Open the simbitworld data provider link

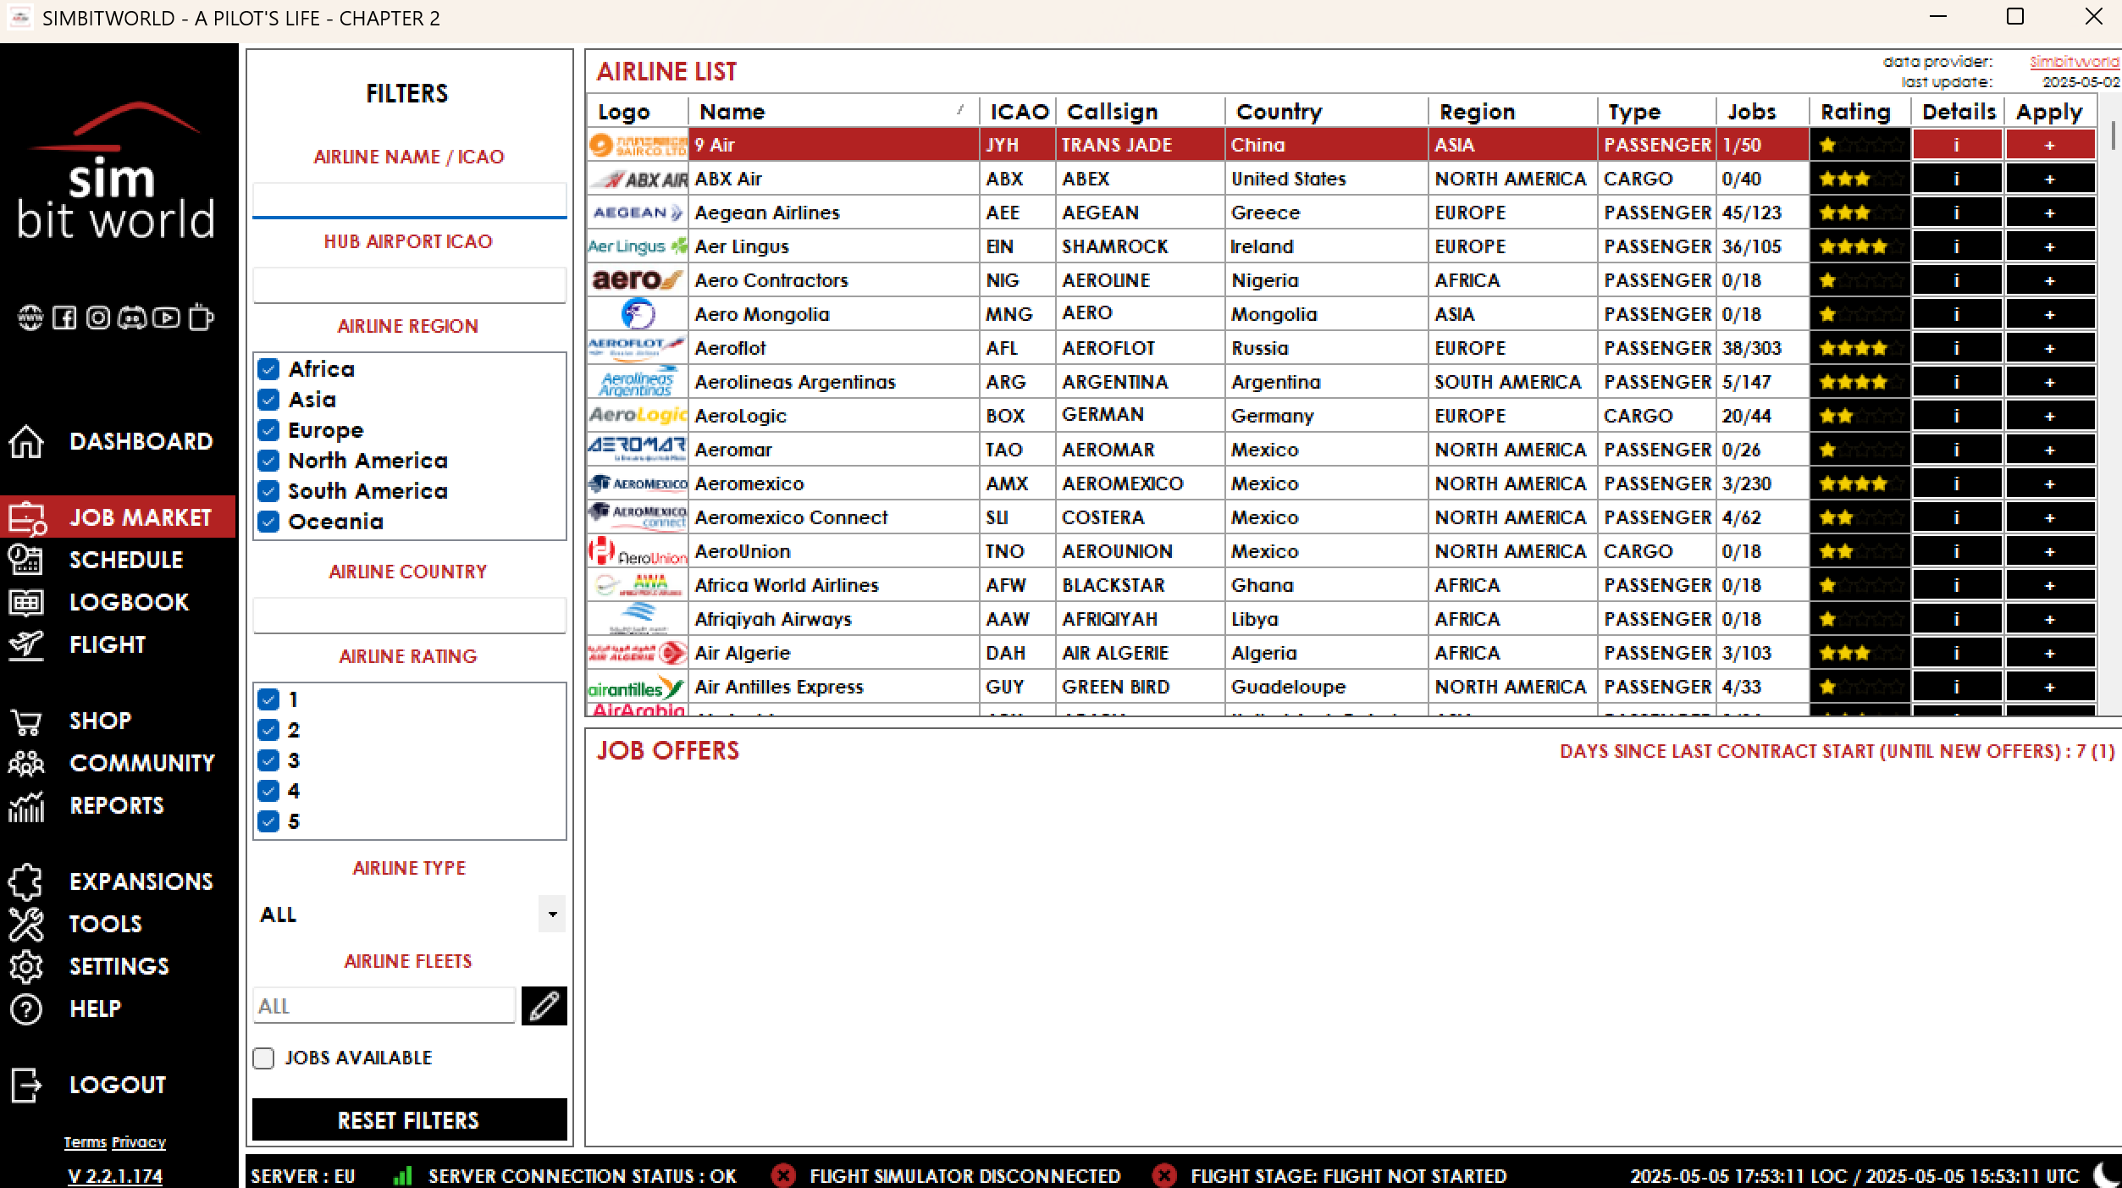pyautogui.click(x=2073, y=62)
